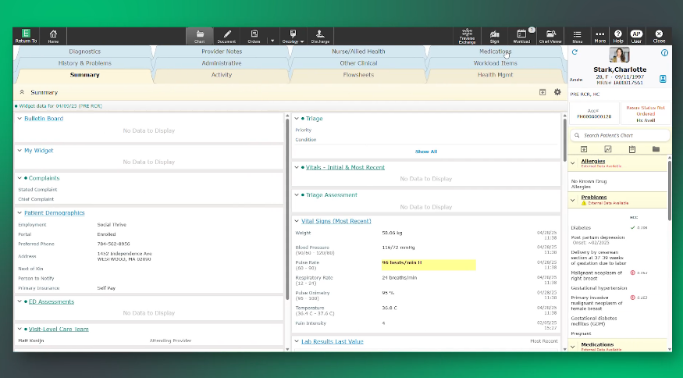Open the Discharge toolbar icon
The image size is (683, 378).
pos(320,36)
